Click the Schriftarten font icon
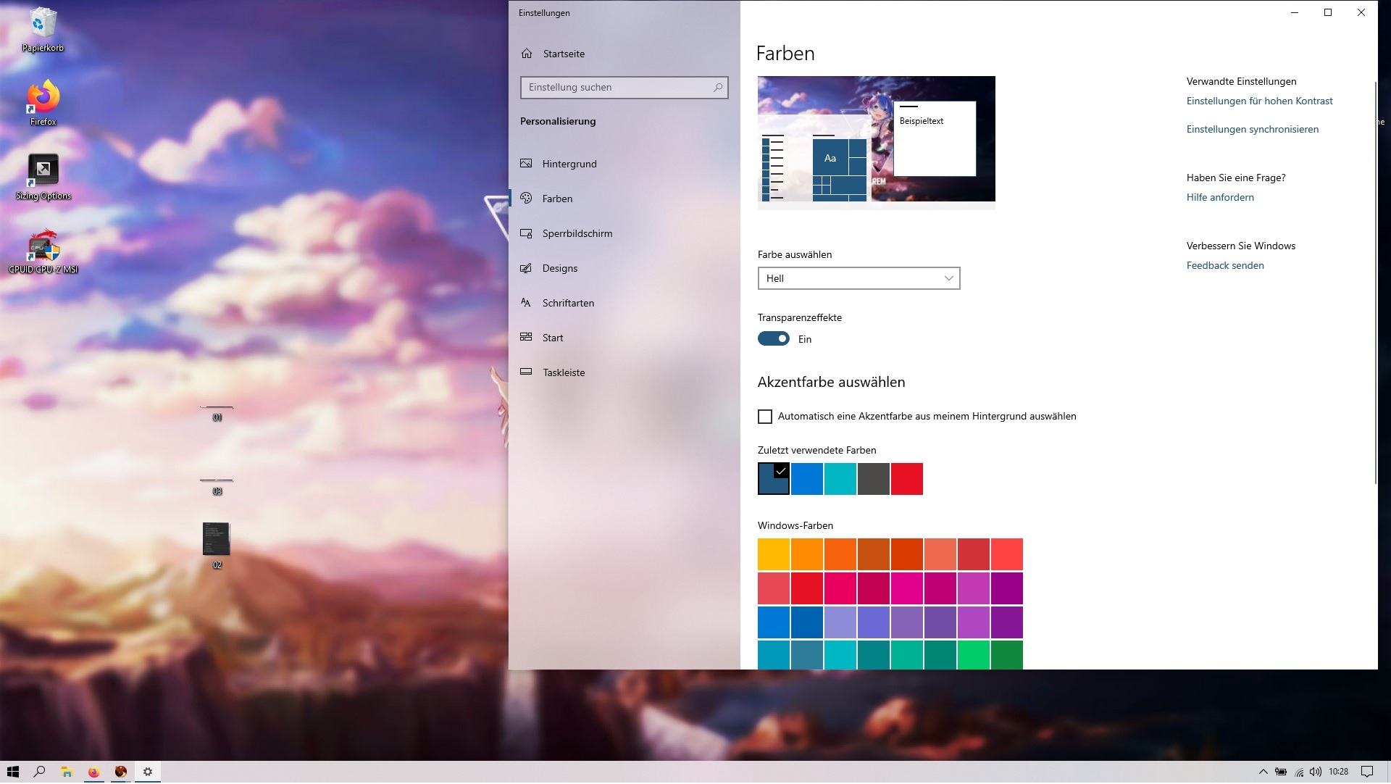1391x784 pixels. coord(526,303)
